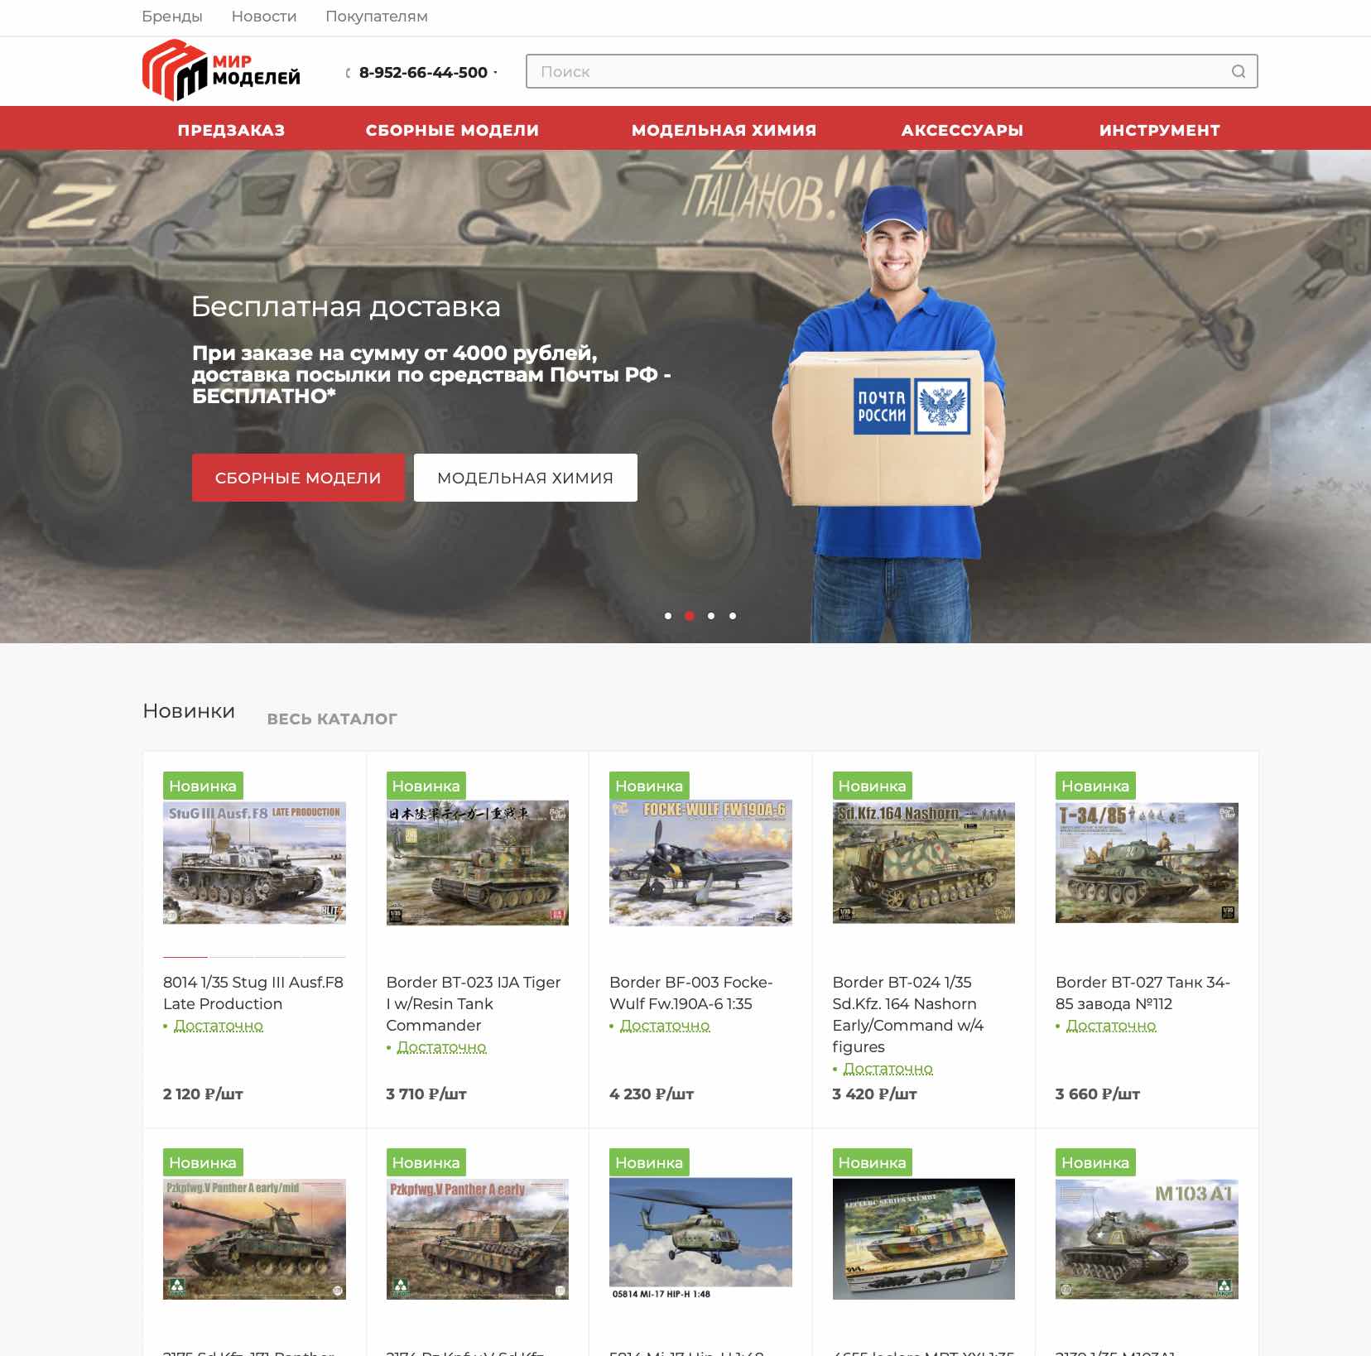Expand the phone number dropdown arrow

point(496,73)
